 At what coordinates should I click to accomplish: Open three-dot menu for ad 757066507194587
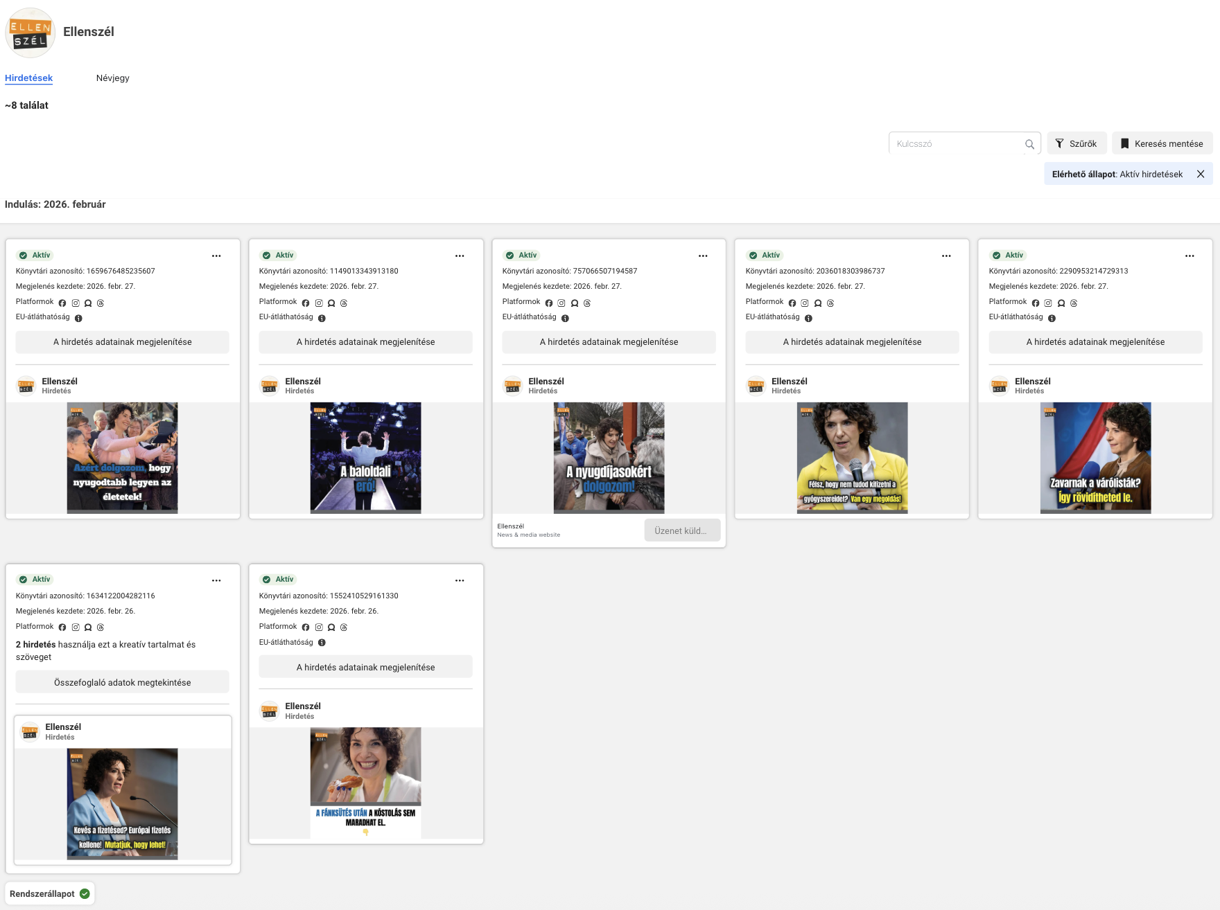coord(703,256)
